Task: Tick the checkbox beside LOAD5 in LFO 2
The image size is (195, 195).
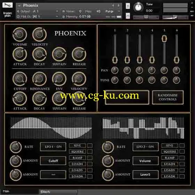Action: 182,170
